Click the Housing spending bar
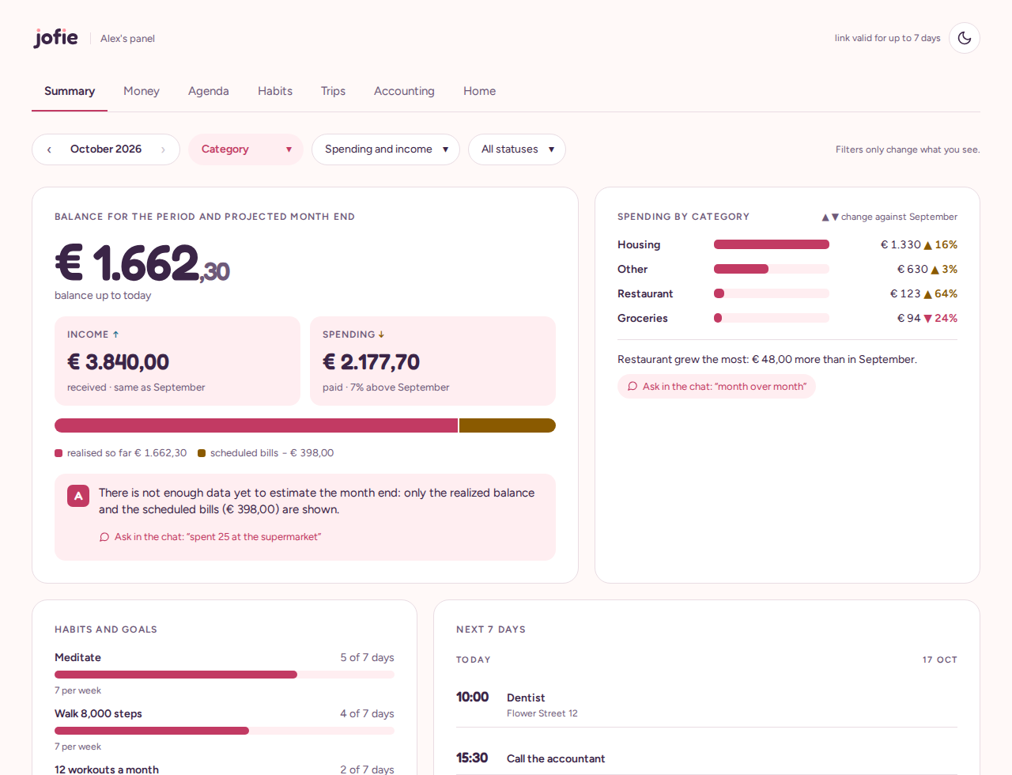 (x=772, y=244)
